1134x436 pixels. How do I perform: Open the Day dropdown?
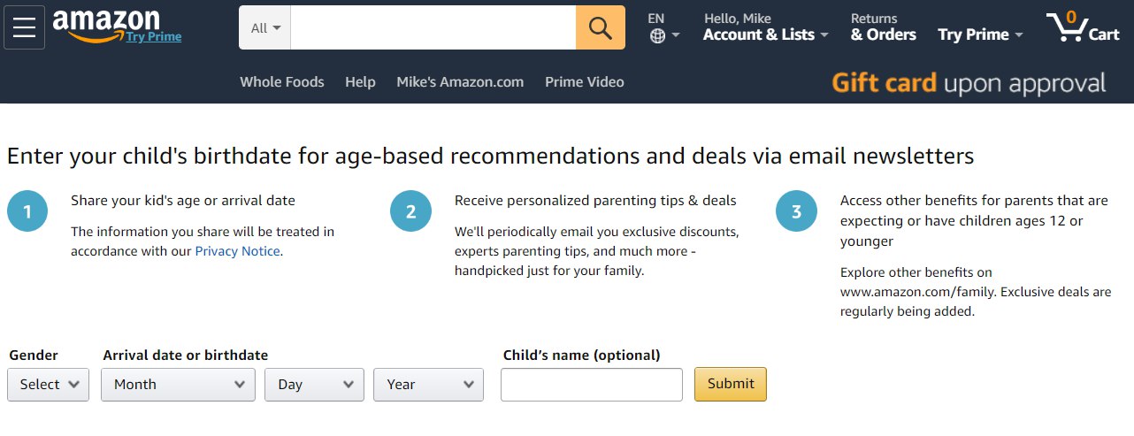[314, 385]
